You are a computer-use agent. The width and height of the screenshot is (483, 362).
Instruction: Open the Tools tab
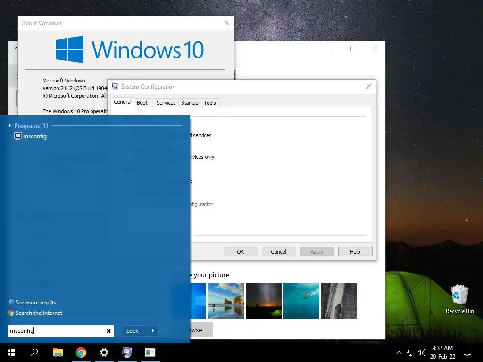tap(210, 103)
